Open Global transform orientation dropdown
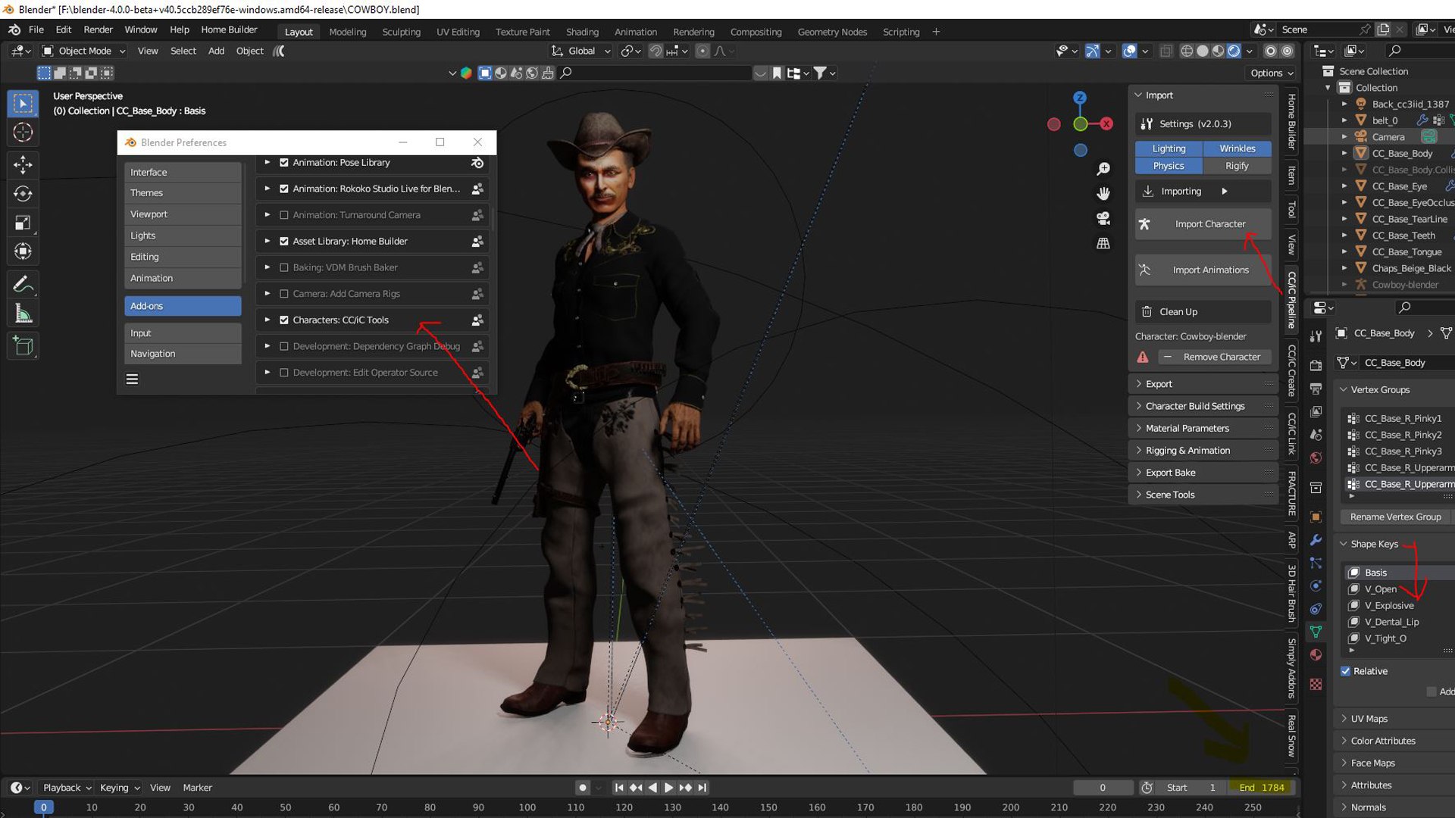 pyautogui.click(x=580, y=51)
